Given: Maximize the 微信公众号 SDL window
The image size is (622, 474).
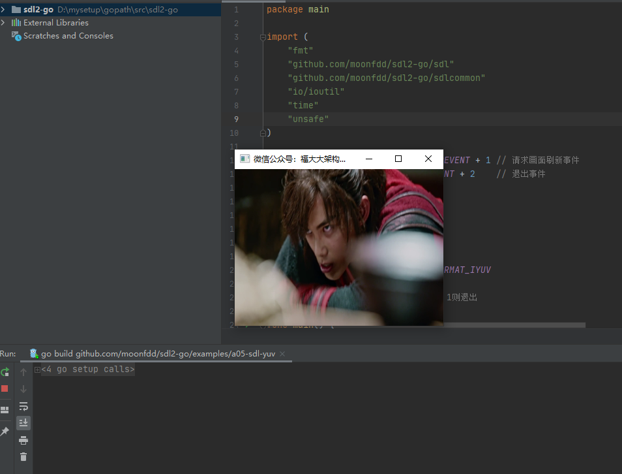Looking at the screenshot, I should tap(398, 159).
